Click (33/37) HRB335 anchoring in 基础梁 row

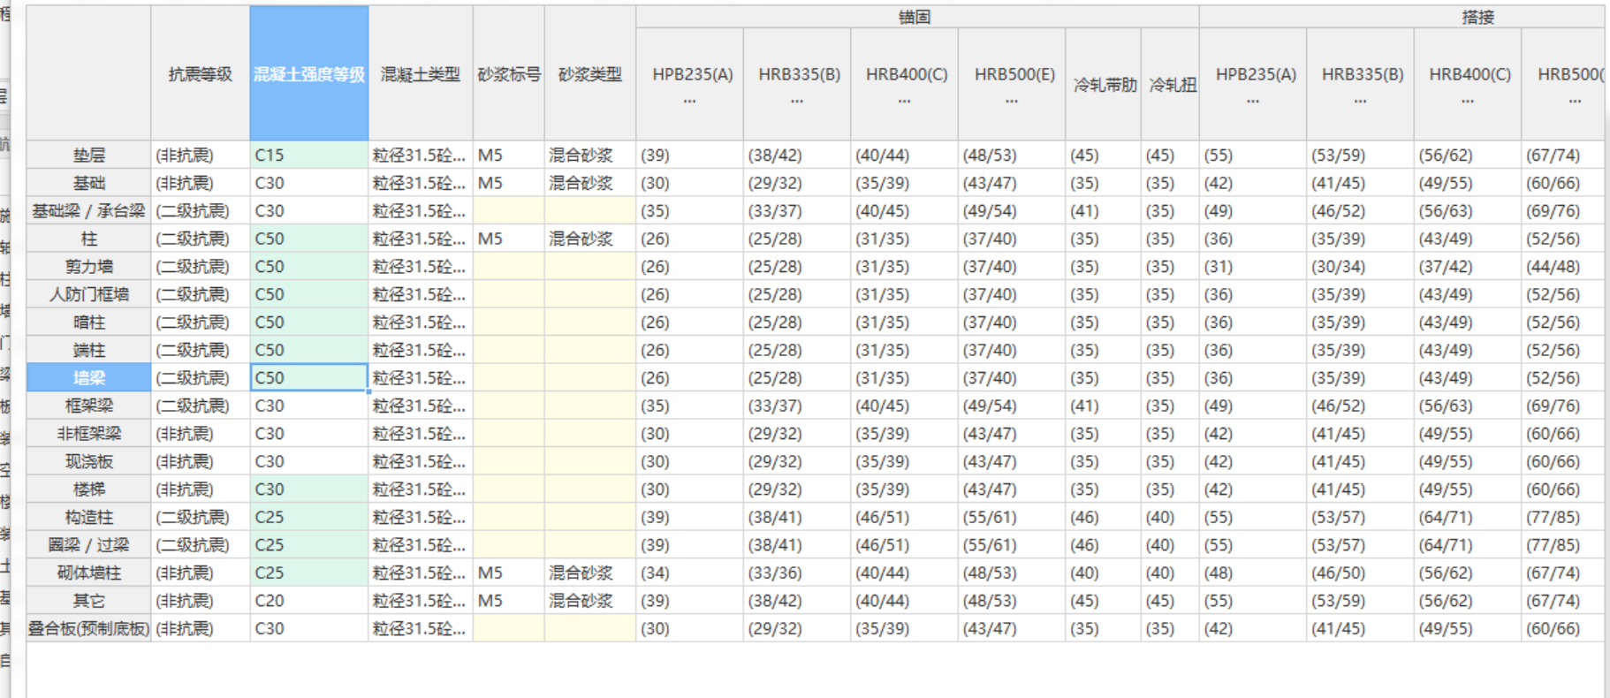coord(797,211)
